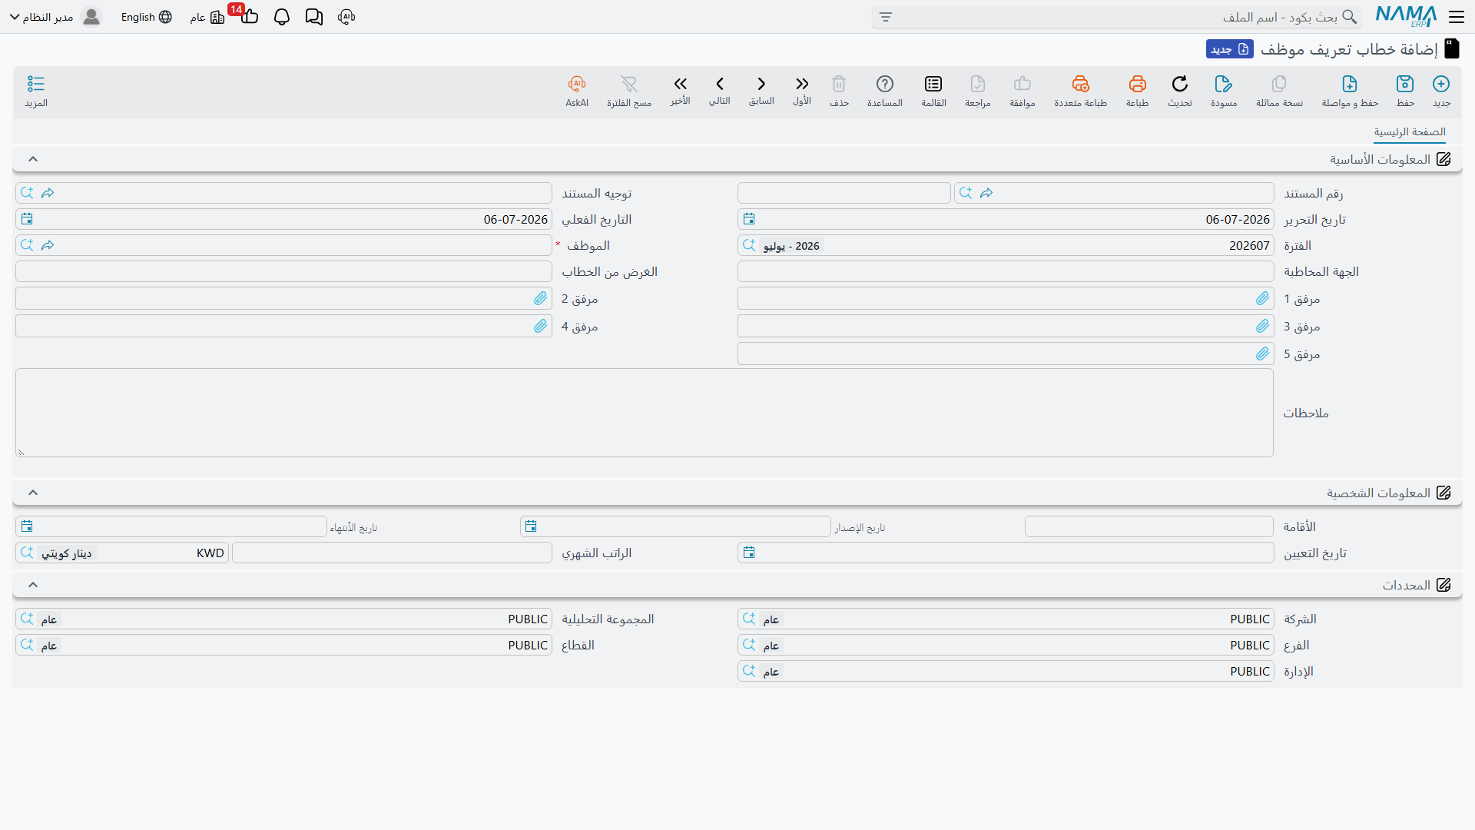Open the القائمة (List) view icon
The width and height of the screenshot is (1475, 830).
(933, 84)
